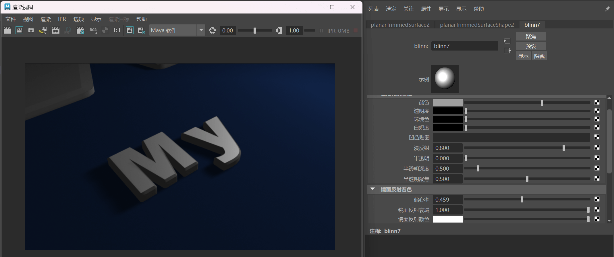Image resolution: width=614 pixels, height=257 pixels.
Task: Remove the kept image from Render View
Action: (141, 30)
